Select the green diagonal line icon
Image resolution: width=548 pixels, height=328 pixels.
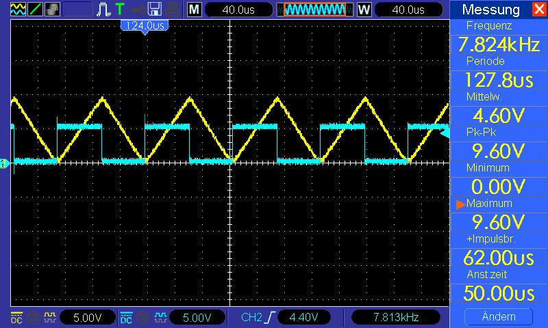tap(35, 9)
